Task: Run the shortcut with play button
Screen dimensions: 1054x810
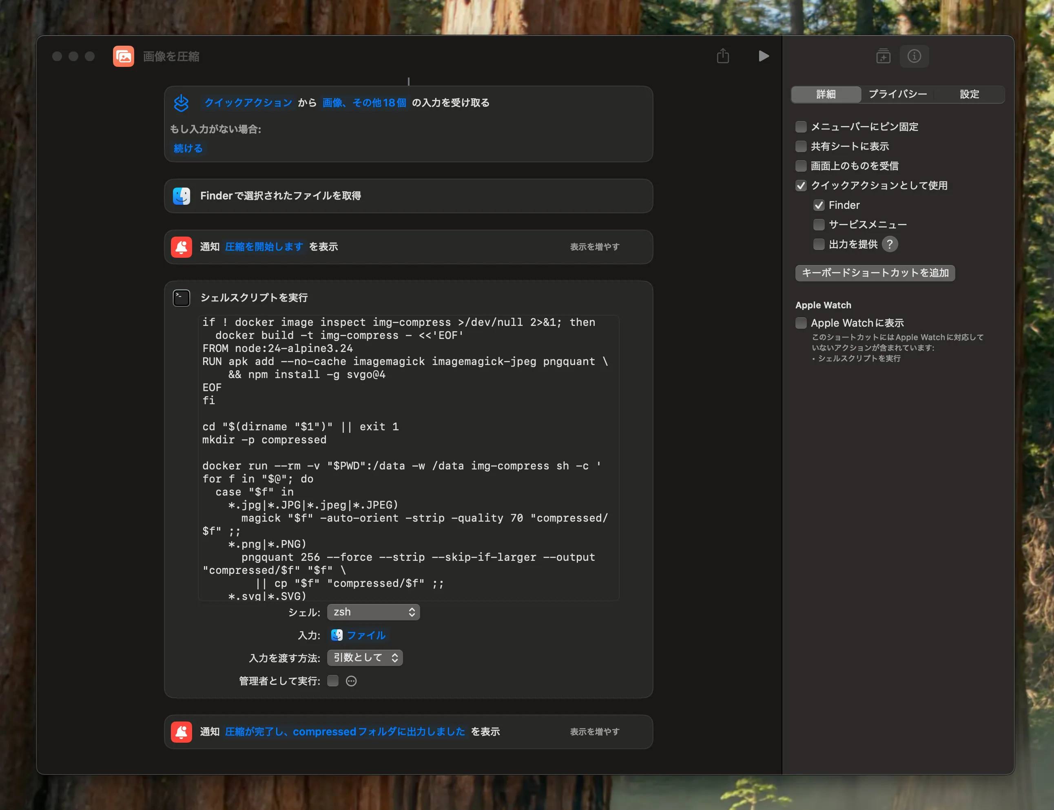Action: pyautogui.click(x=763, y=56)
